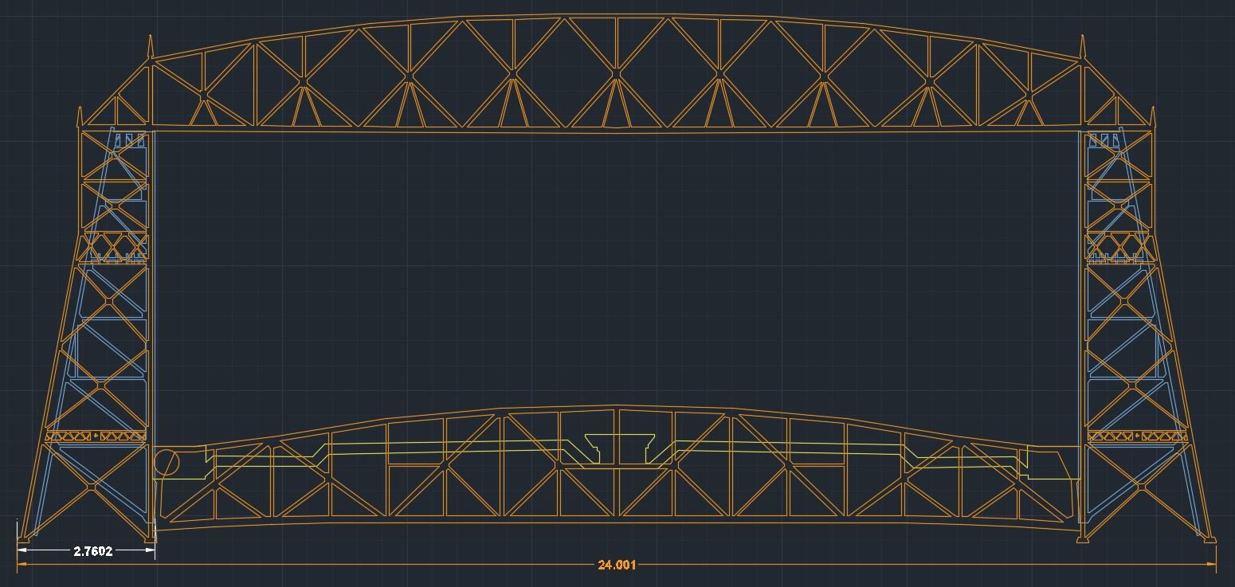Pick the lower zigzag lattice band on right tower
Screen dimensions: 1235x587
click(1137, 436)
